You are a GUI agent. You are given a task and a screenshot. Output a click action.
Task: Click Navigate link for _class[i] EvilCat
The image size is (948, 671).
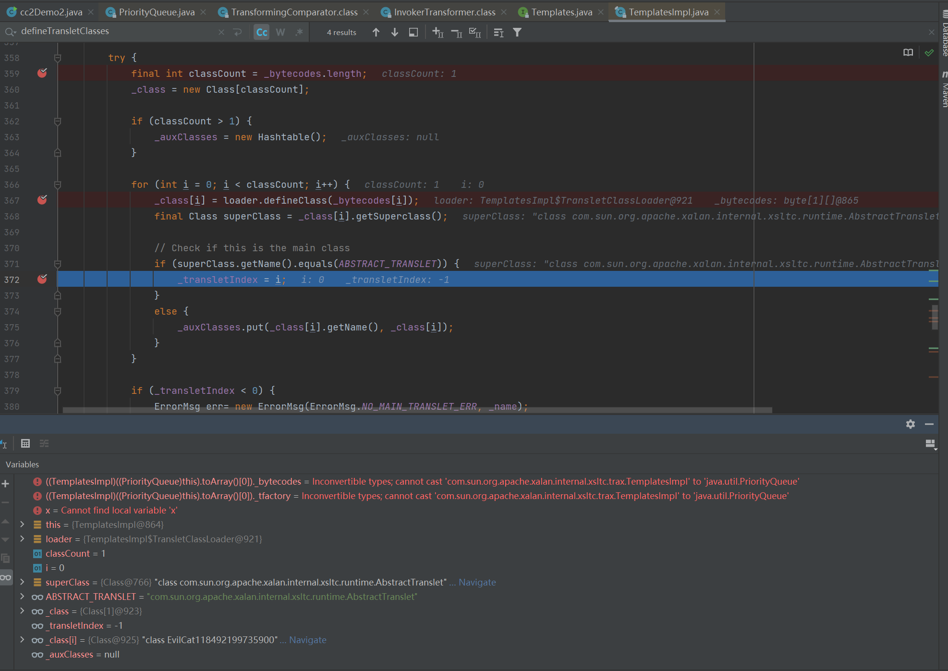307,640
